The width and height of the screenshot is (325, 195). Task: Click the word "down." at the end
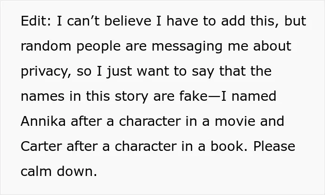coord(77,171)
